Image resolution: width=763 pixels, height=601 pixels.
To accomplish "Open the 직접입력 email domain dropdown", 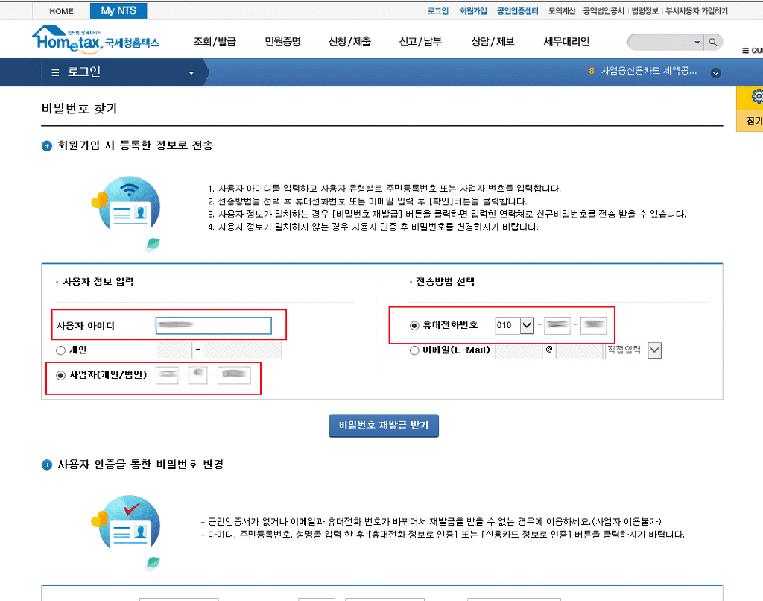I will 655,350.
